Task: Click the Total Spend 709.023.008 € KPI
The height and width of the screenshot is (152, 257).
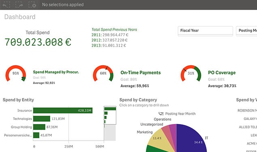Action: click(x=38, y=42)
